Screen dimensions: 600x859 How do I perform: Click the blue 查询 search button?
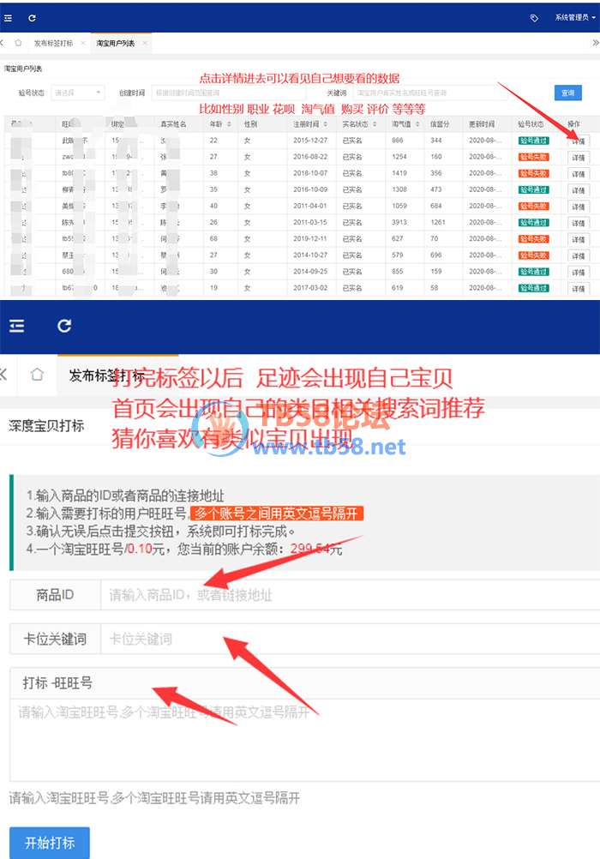(x=567, y=92)
